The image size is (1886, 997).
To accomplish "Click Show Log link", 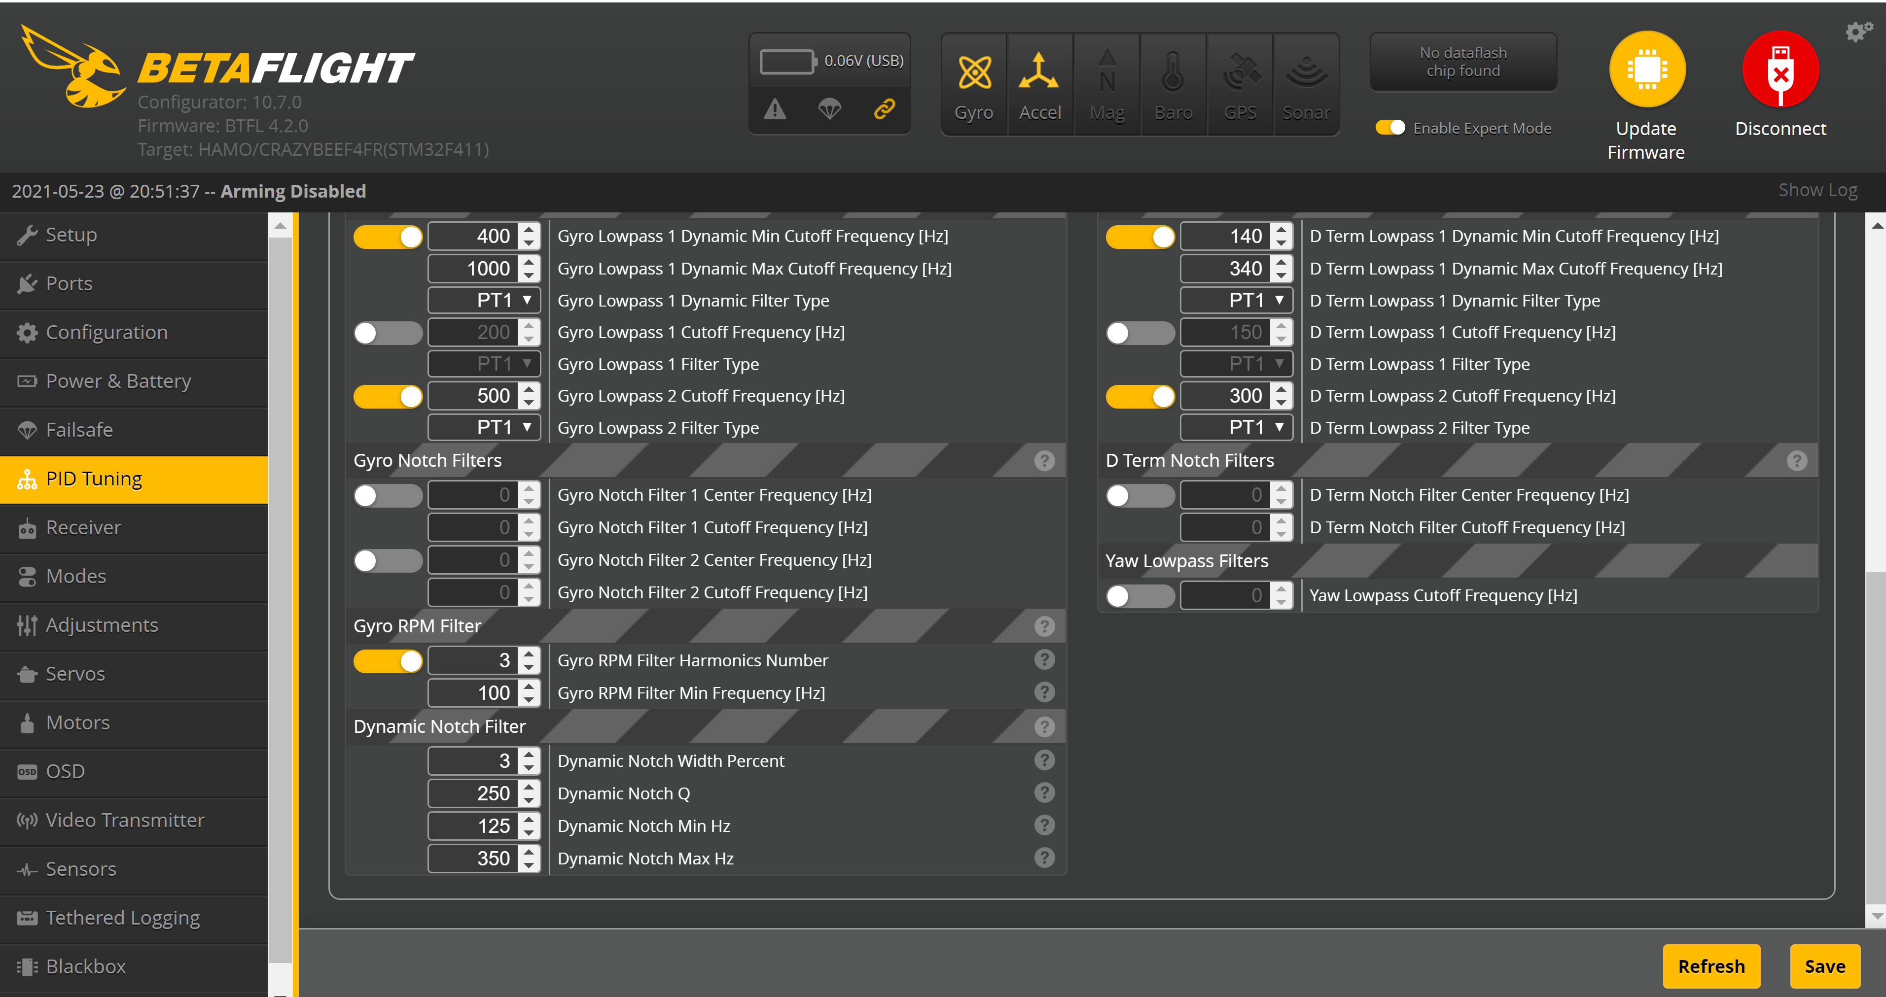I will pos(1818,190).
